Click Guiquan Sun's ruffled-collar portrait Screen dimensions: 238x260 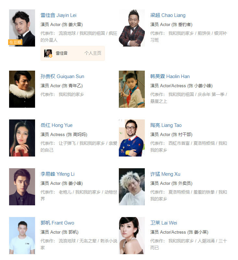[x=22, y=89]
